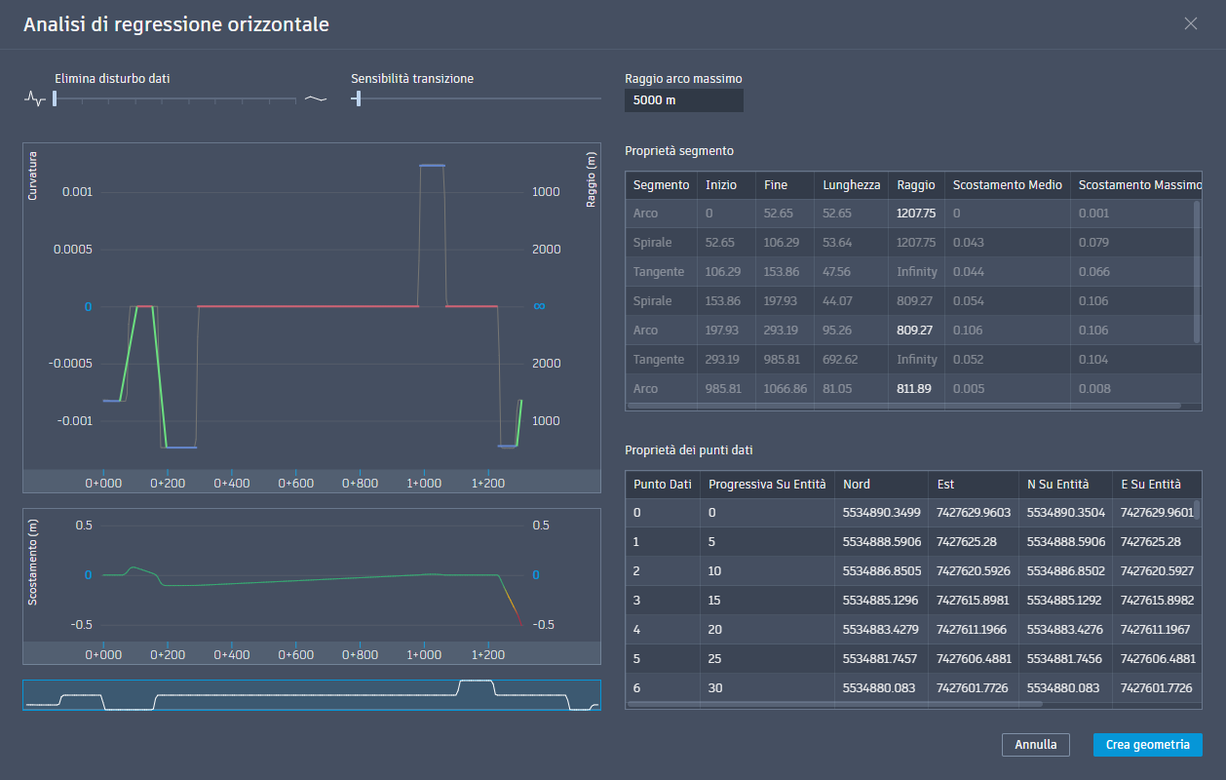The height and width of the screenshot is (780, 1226).
Task: Click the Raggio arco massimo input field
Action: click(684, 100)
